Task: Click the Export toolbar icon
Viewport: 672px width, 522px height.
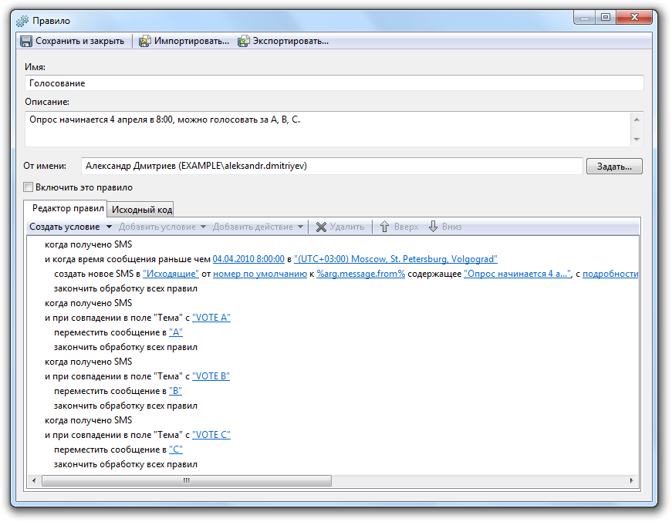Action: [x=244, y=41]
